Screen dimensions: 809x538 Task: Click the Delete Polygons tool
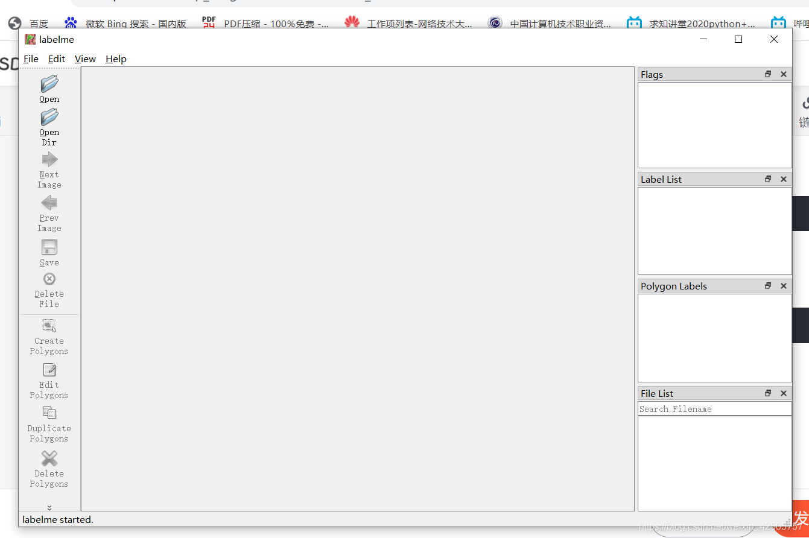[49, 469]
